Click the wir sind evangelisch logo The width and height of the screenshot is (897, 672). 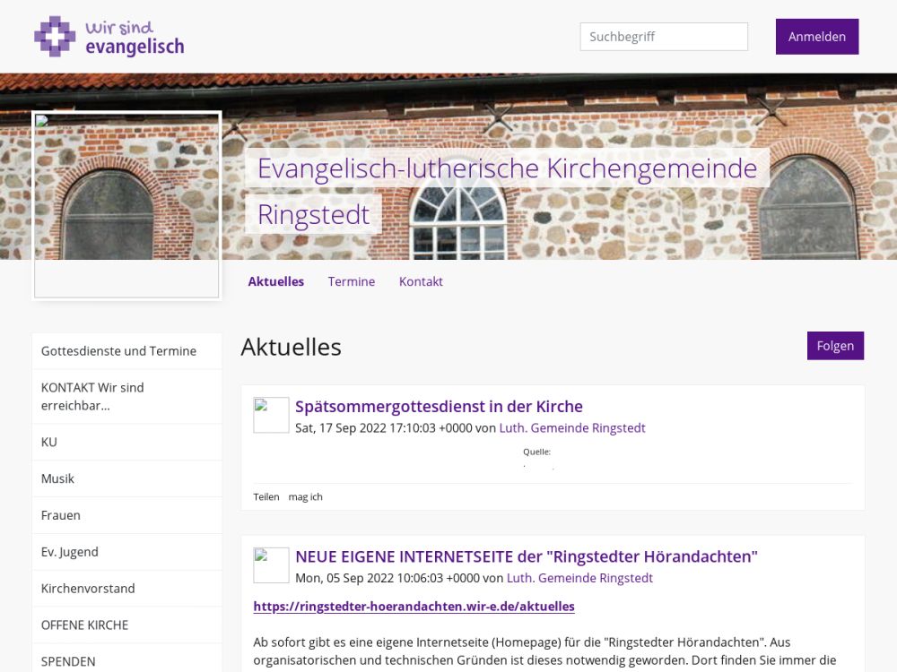109,37
